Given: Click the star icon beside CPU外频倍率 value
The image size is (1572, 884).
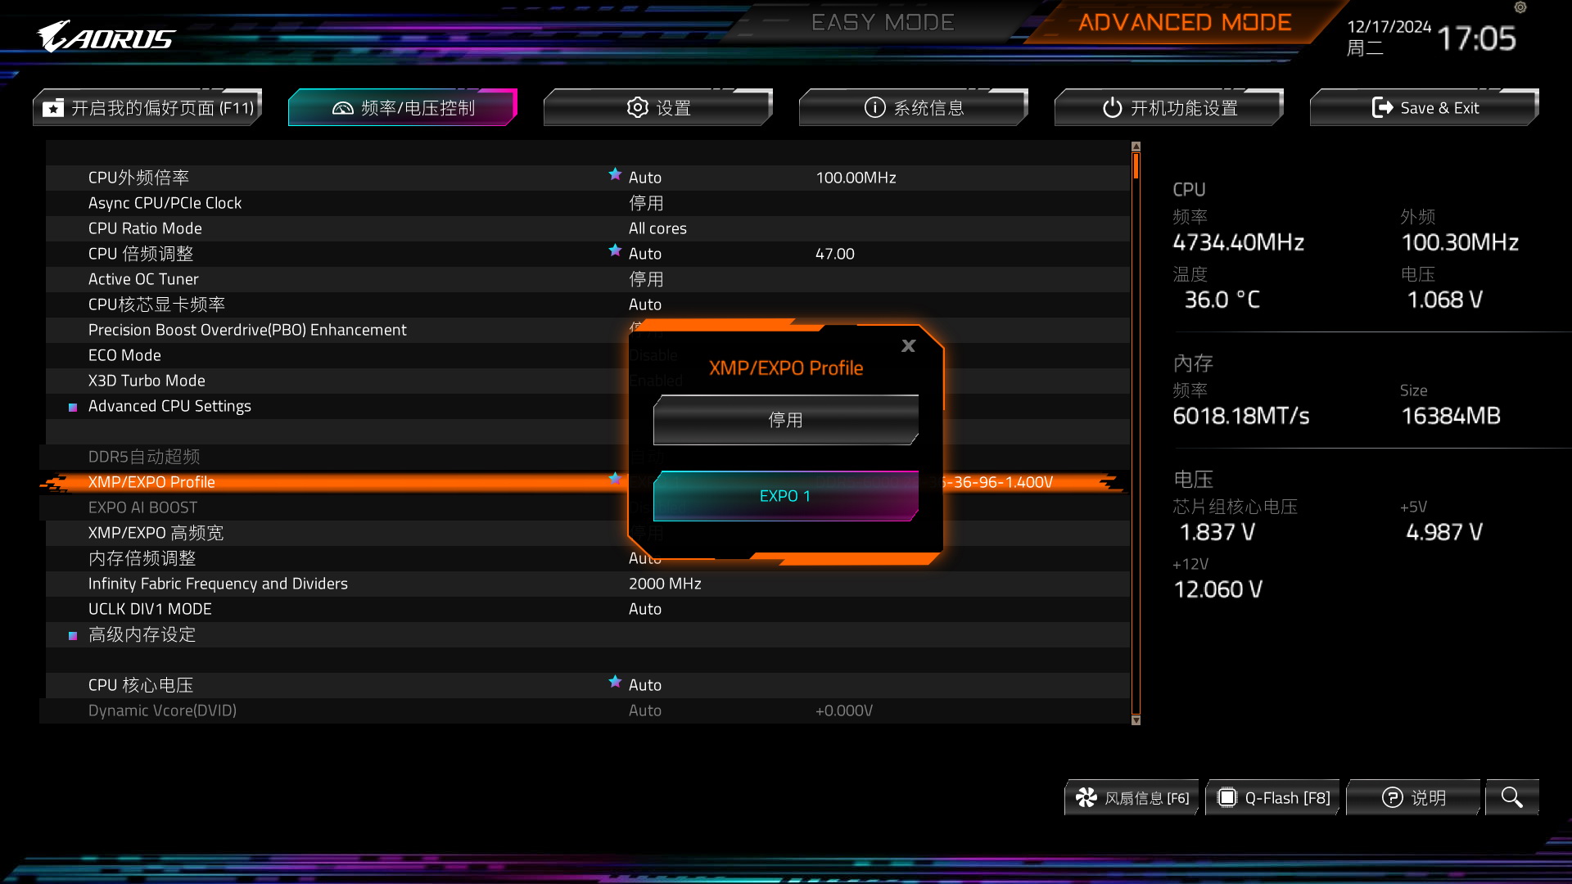Looking at the screenshot, I should tap(615, 174).
